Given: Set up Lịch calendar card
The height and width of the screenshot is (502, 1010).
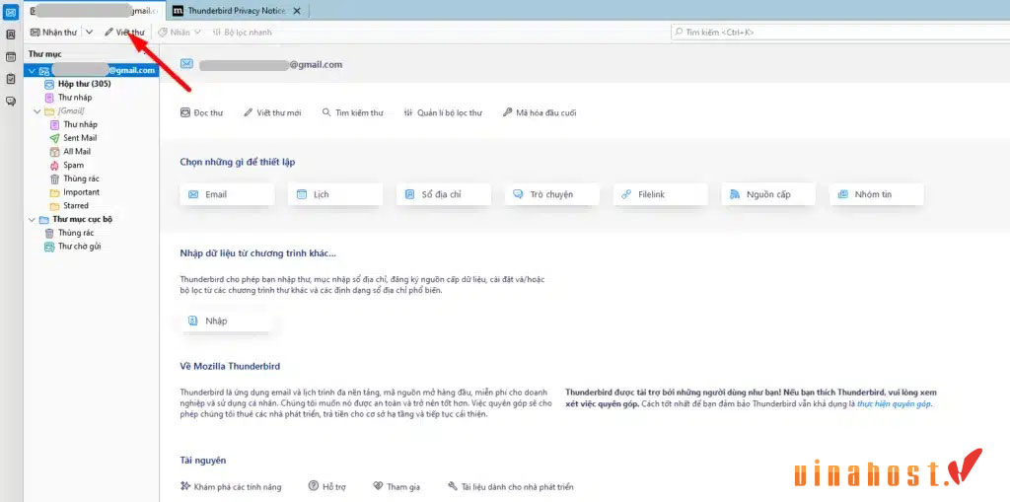Looking at the screenshot, I should (x=335, y=194).
